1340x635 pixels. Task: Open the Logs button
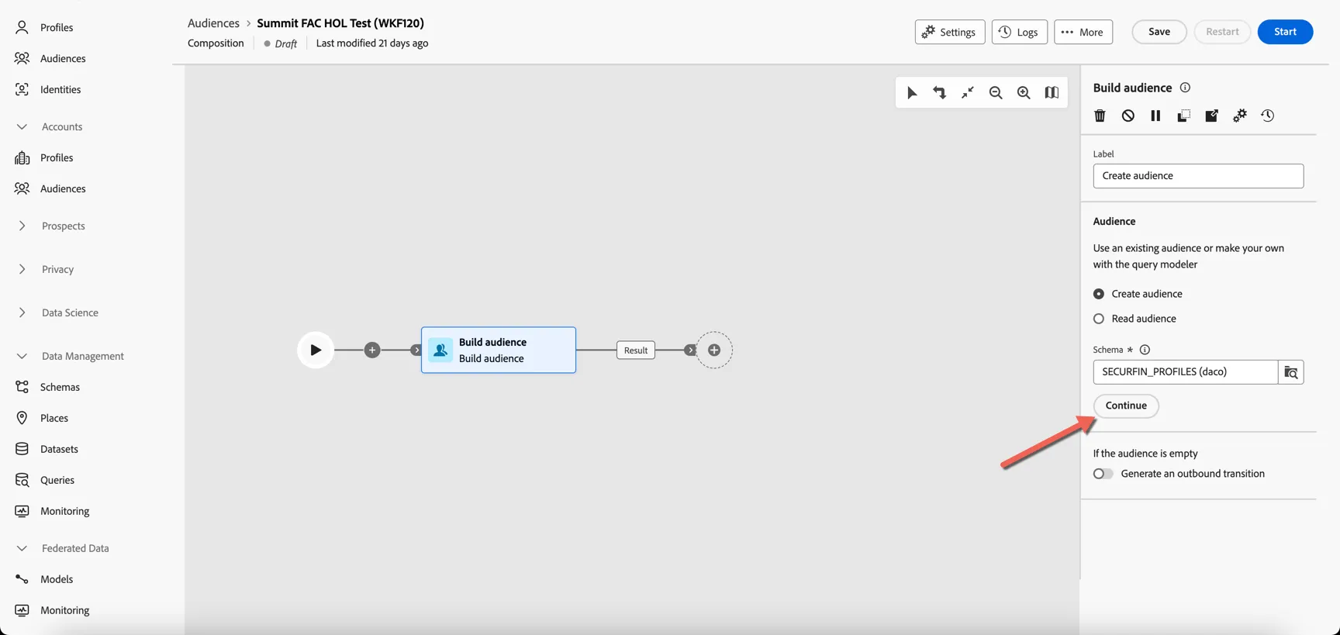tap(1019, 32)
